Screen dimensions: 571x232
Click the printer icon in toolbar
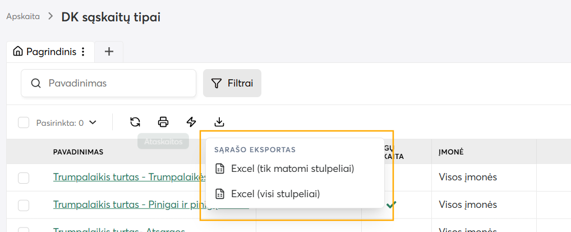click(x=163, y=122)
